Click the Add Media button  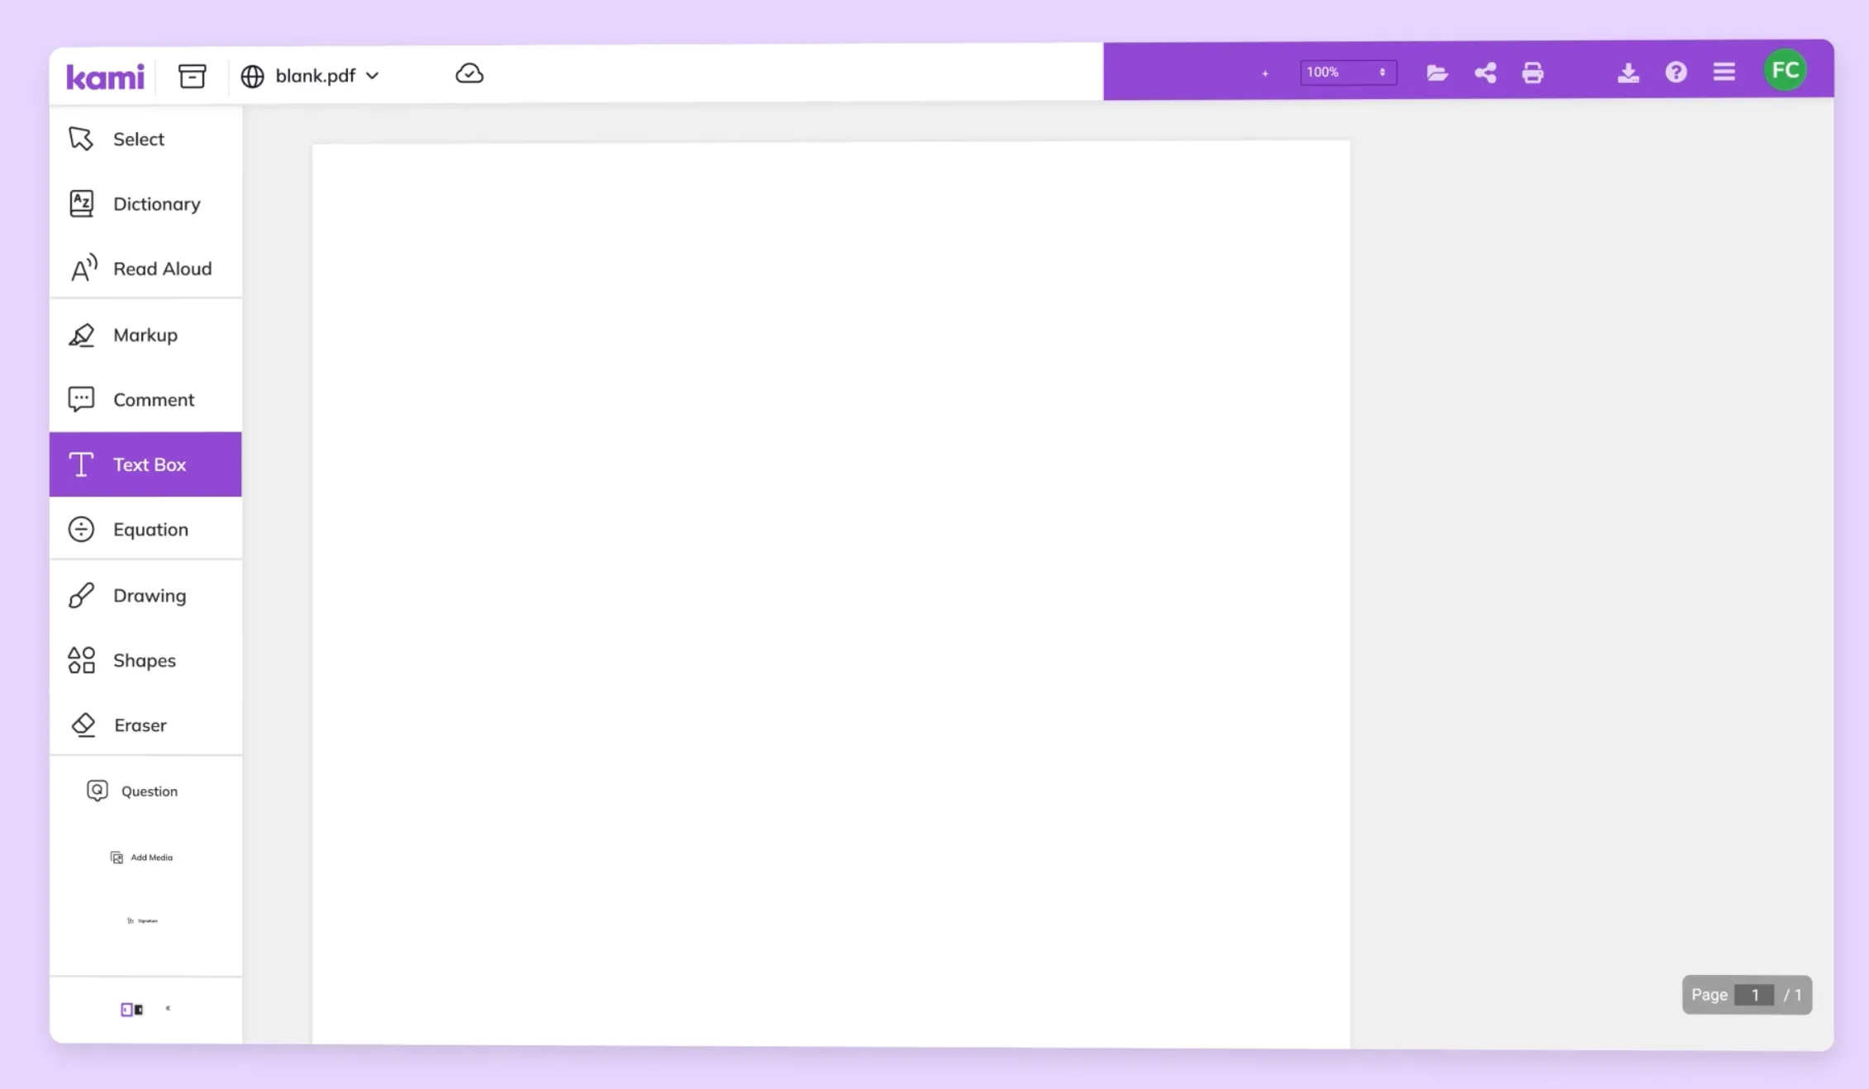point(142,858)
